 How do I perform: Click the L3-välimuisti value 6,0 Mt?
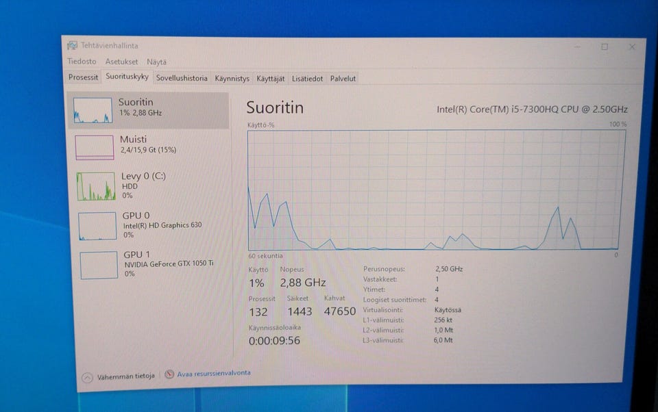click(443, 340)
